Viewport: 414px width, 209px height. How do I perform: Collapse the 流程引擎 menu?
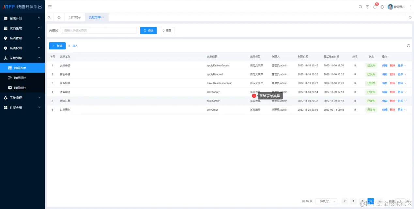point(22,58)
